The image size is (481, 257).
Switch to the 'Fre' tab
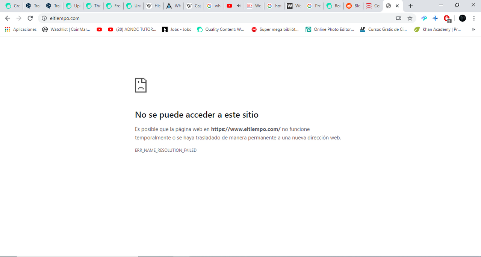tap(113, 6)
